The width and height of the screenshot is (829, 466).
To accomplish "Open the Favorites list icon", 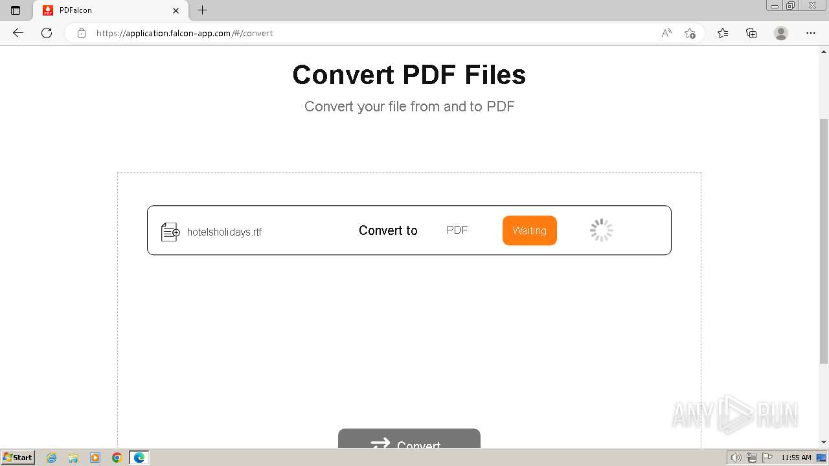I will point(723,33).
